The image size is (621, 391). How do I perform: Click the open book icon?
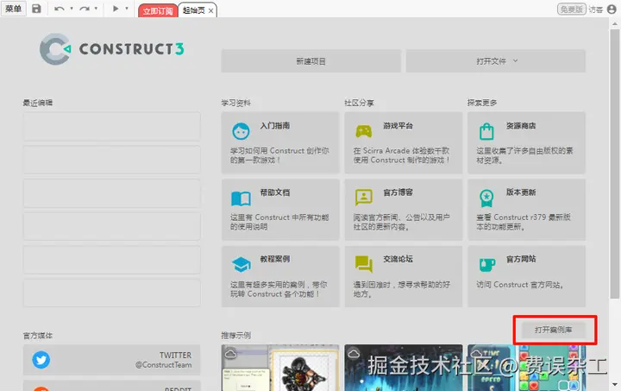[x=241, y=199]
